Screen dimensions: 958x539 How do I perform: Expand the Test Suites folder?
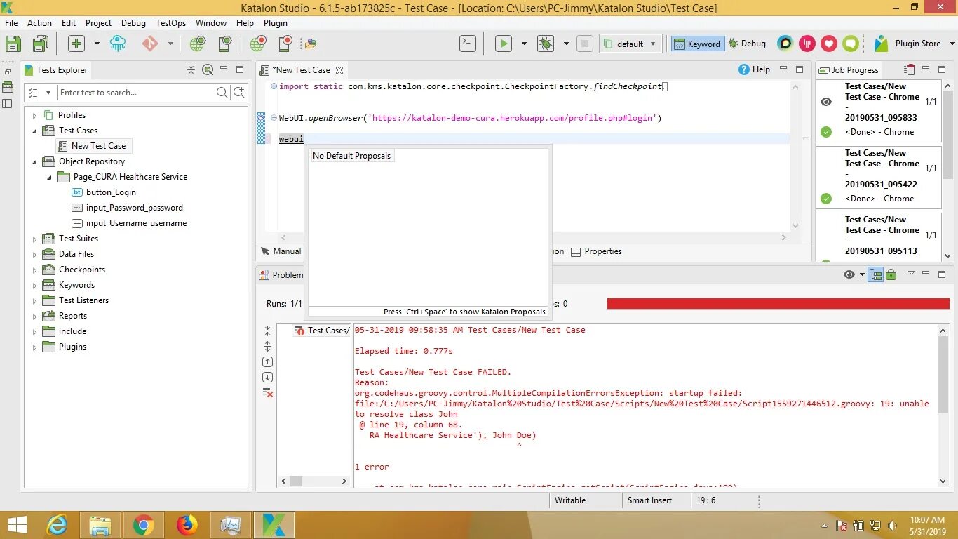click(x=34, y=239)
